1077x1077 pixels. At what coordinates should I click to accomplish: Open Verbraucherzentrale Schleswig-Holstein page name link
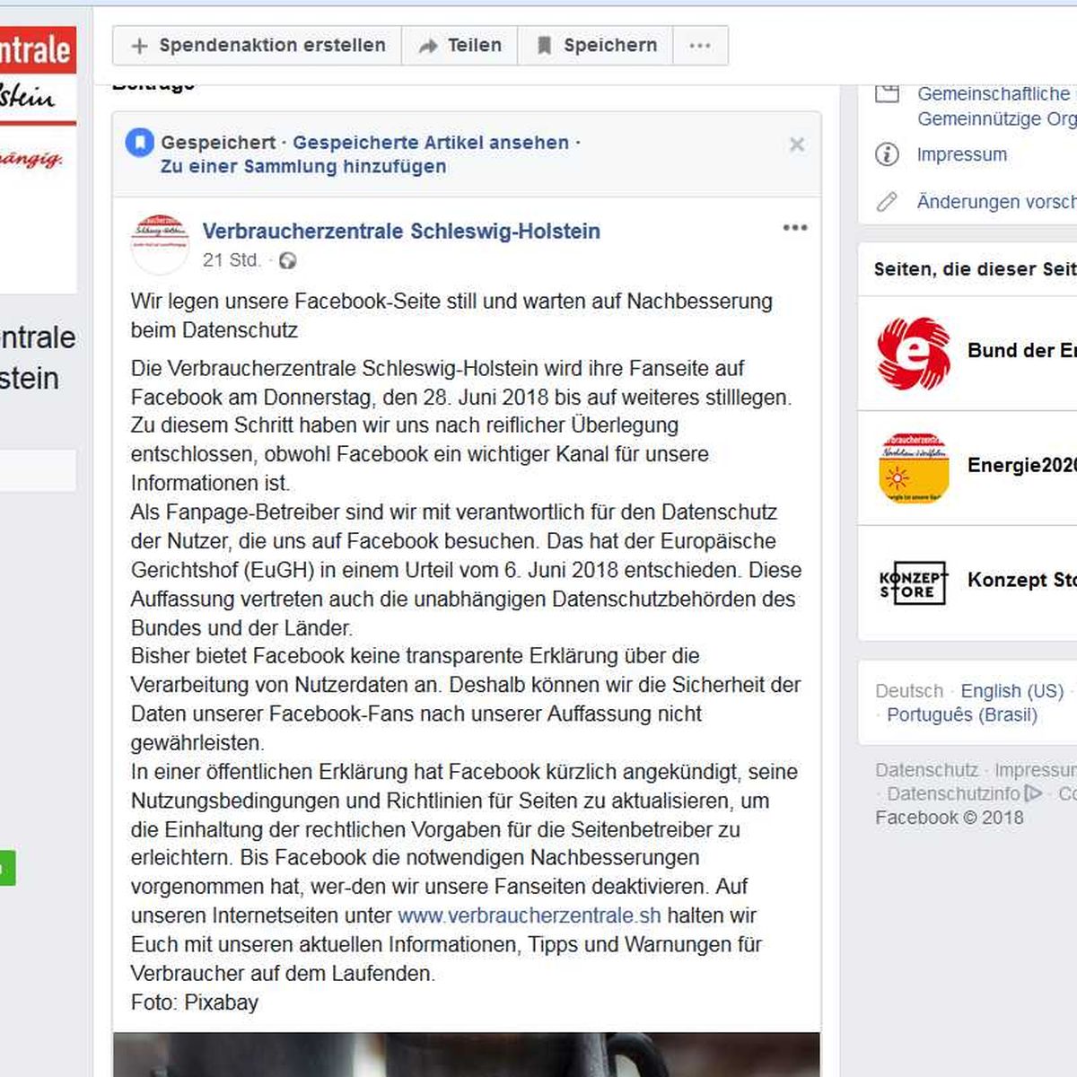point(401,231)
